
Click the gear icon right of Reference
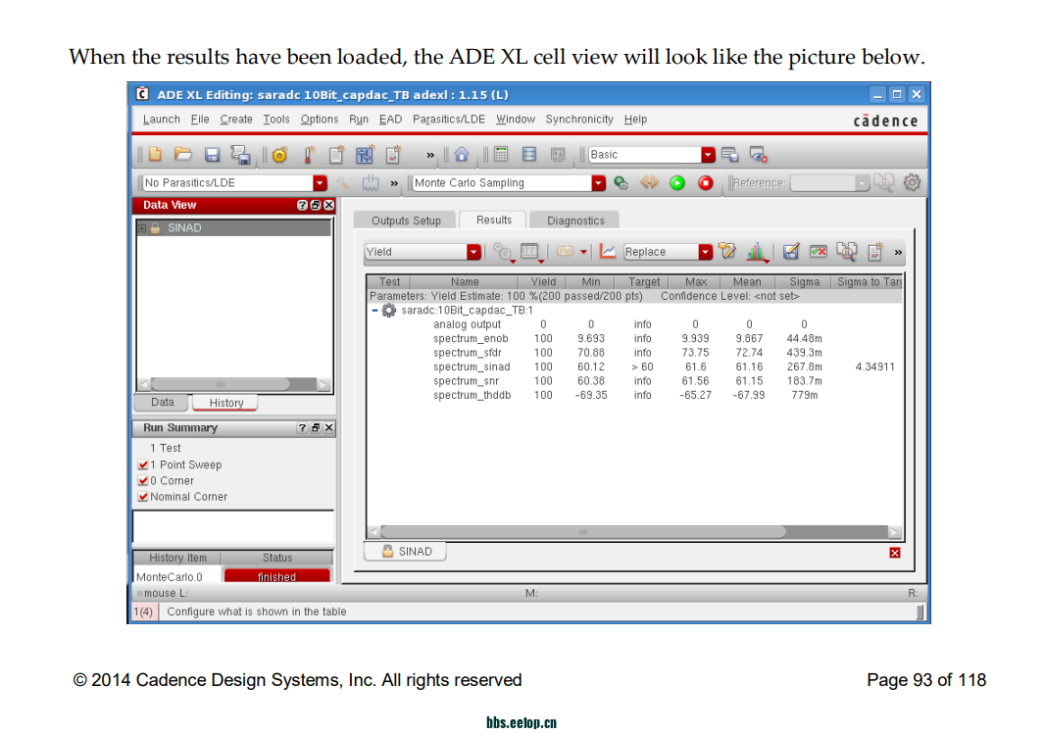[x=913, y=182]
